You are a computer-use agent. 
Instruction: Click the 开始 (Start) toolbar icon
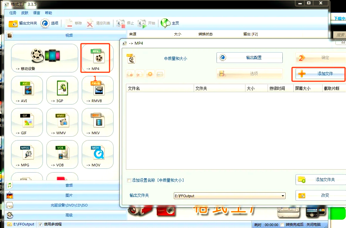point(146,23)
